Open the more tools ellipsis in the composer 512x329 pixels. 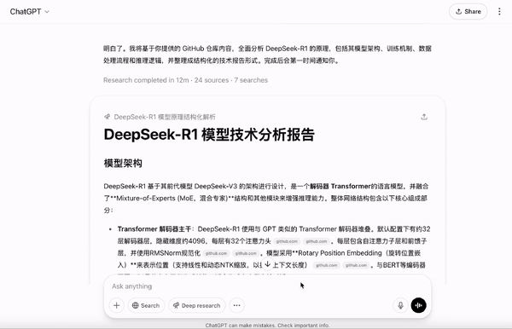pyautogui.click(x=236, y=305)
